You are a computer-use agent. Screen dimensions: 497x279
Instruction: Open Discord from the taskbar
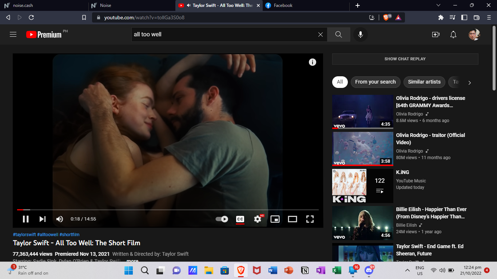(x=369, y=270)
